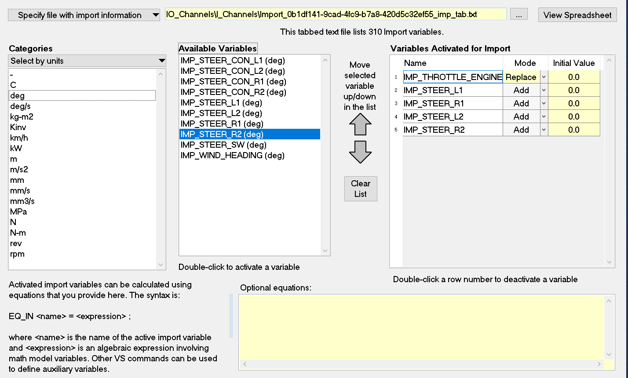Click IMP_STEER_L1 name cell in activated table
Viewport: 628px width, 378px height.
[x=453, y=90]
